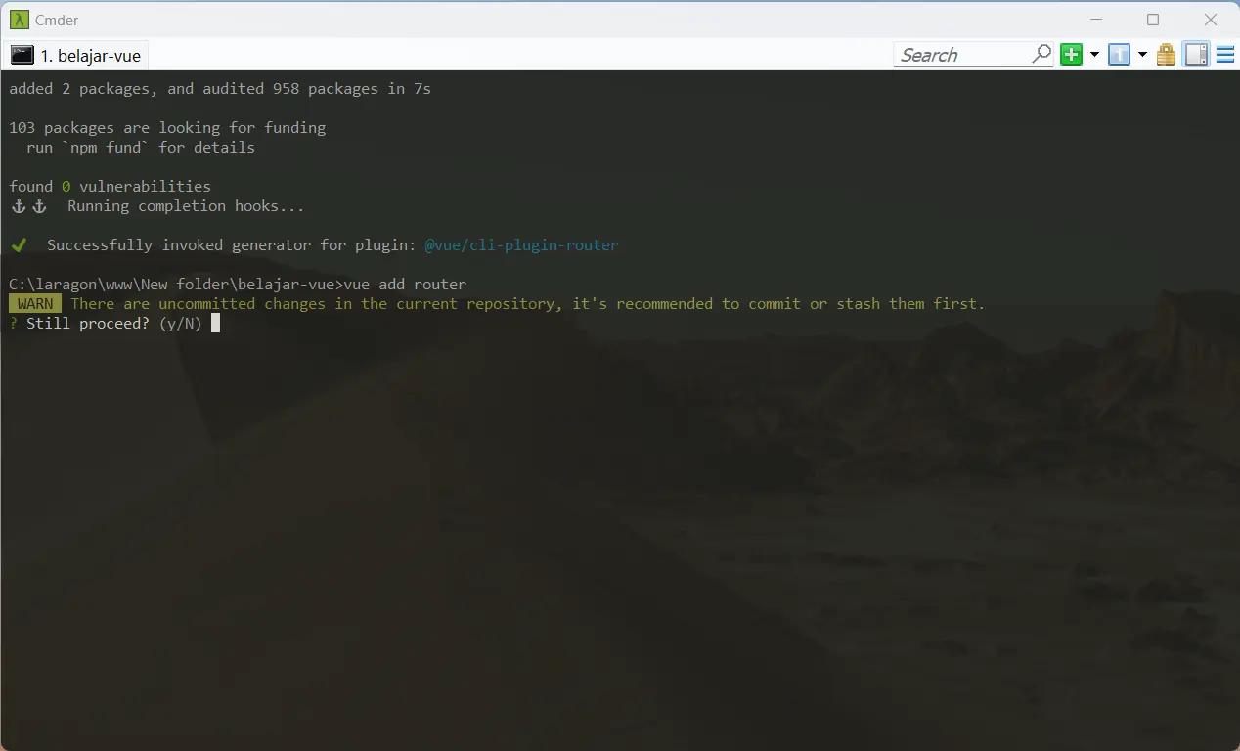Maximize the Cmder window
The height and width of the screenshot is (751, 1240).
(x=1153, y=20)
